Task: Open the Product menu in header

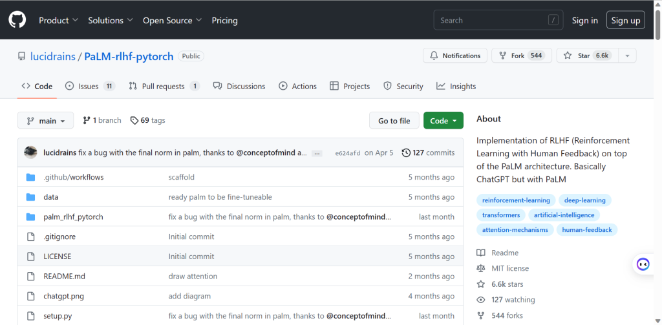Action: [58, 20]
